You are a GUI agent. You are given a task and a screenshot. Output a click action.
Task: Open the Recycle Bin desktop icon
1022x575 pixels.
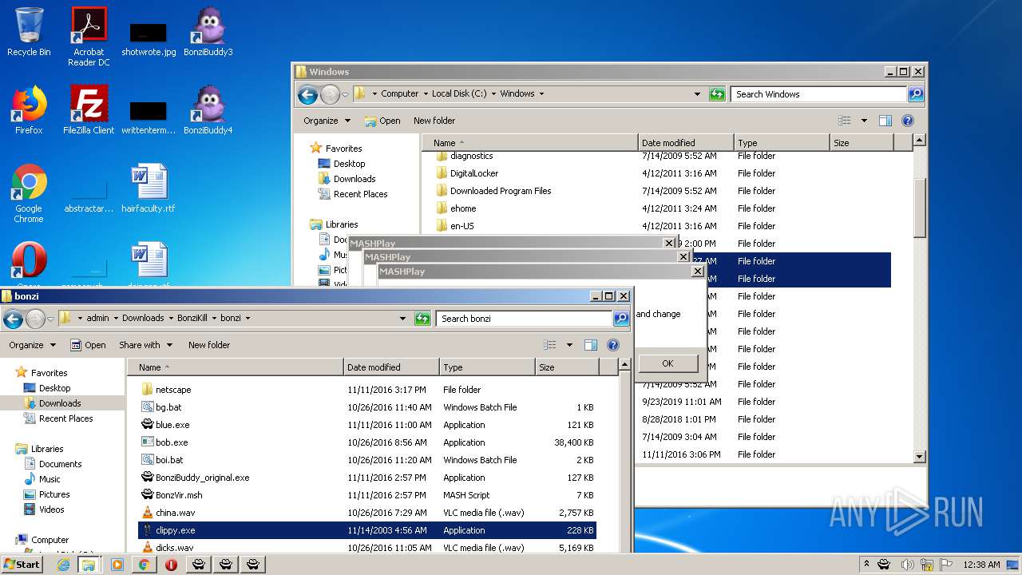pos(29,32)
